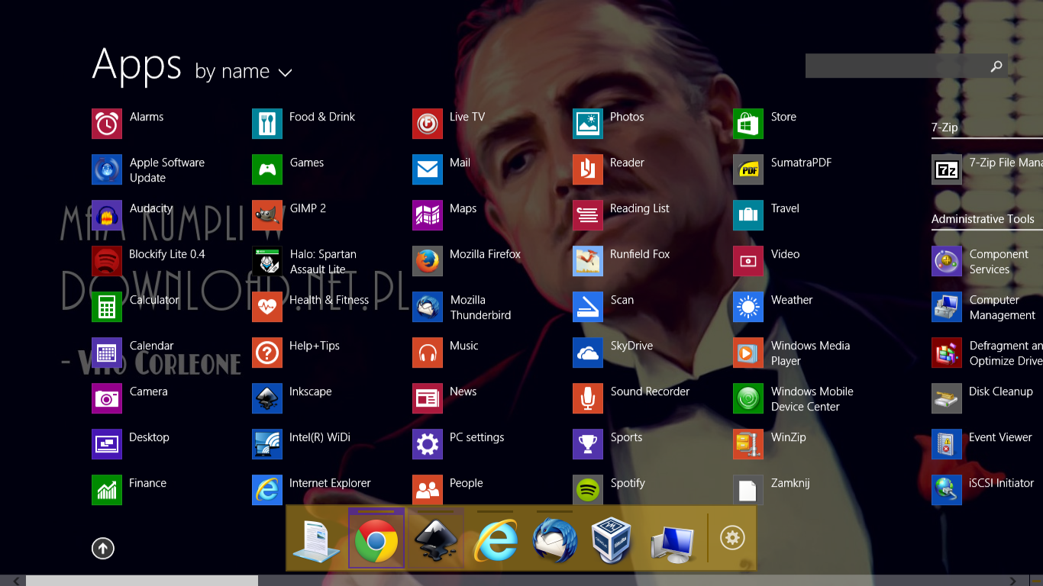Open the Weather app tile
This screenshot has height=586, width=1043.
(x=748, y=307)
